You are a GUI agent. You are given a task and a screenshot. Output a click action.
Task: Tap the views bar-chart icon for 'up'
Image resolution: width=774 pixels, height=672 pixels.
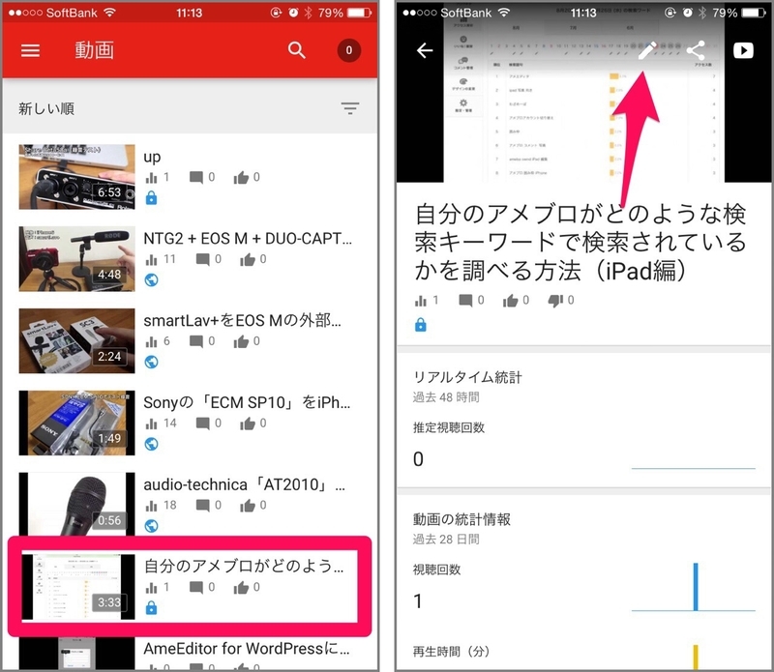coord(151,178)
